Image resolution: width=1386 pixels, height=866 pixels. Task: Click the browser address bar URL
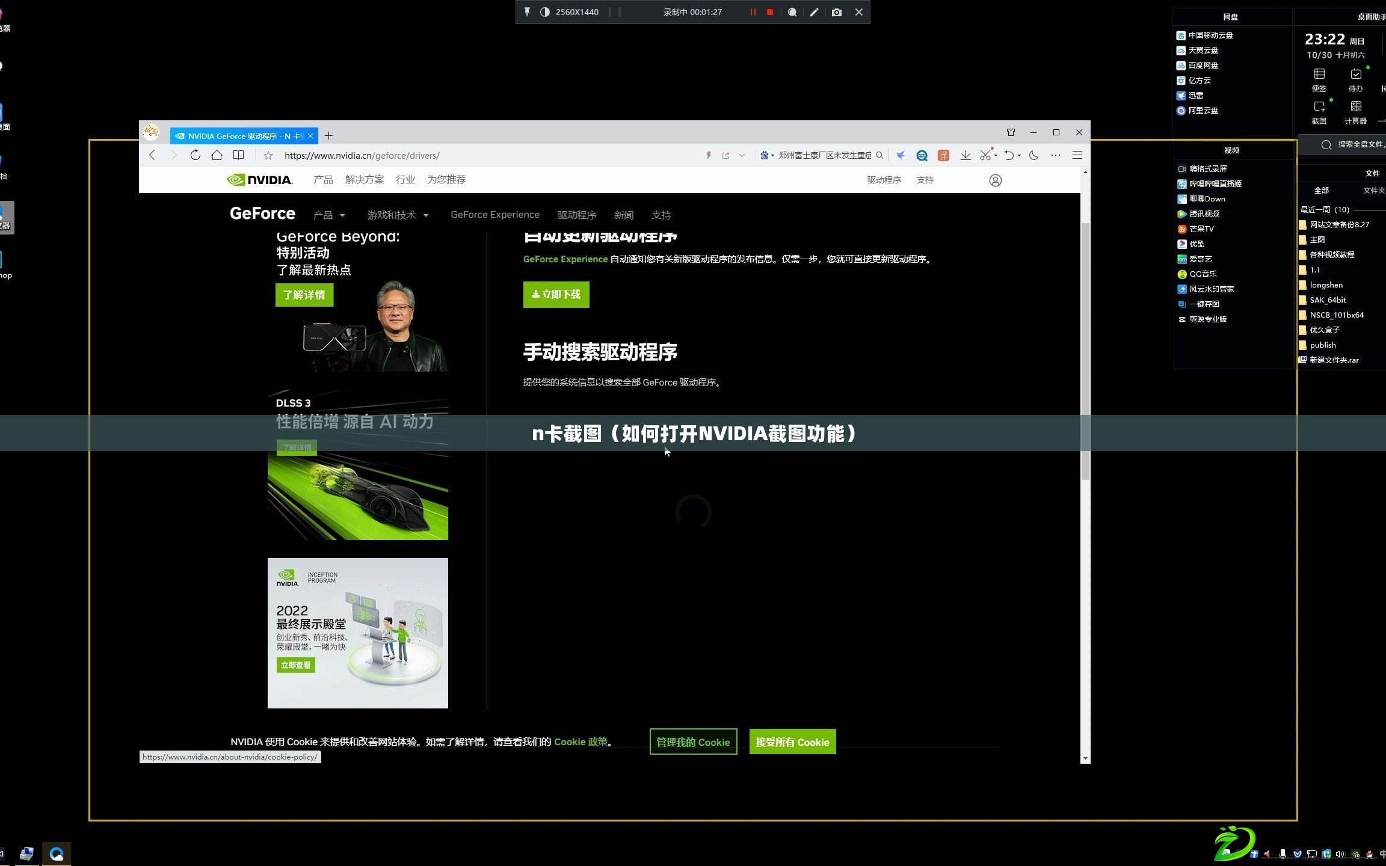click(362, 155)
